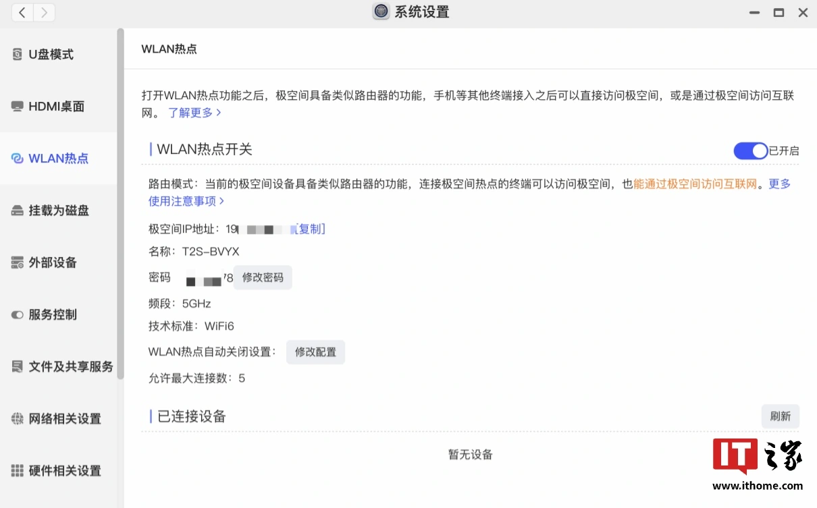Viewport: 817px width, 508px height.
Task: Expand 更多使用注意事项 link
Action: 186,201
